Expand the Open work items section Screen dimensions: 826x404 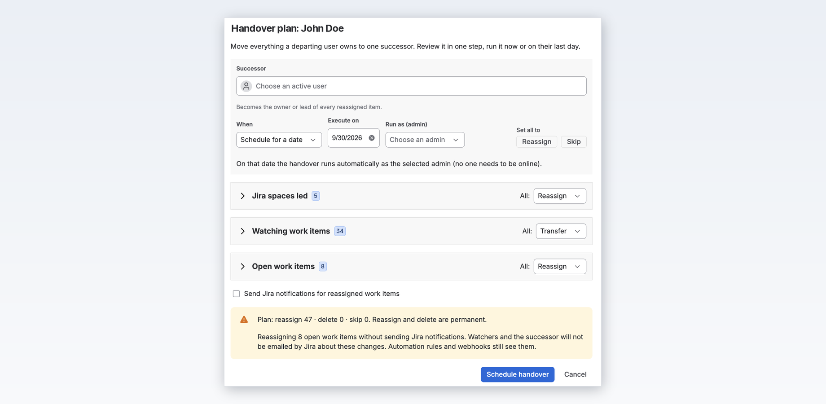242,267
